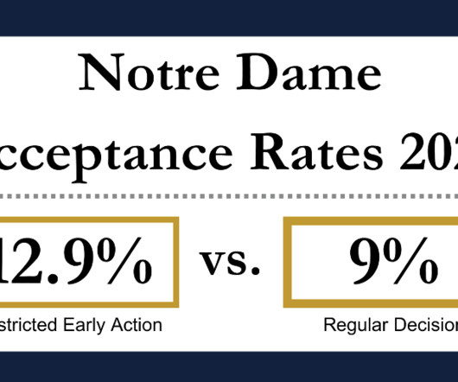Screen dimensions: 458x382
Task: Select the partially visible "Acceptance" heading word
Action: click(x=116, y=155)
